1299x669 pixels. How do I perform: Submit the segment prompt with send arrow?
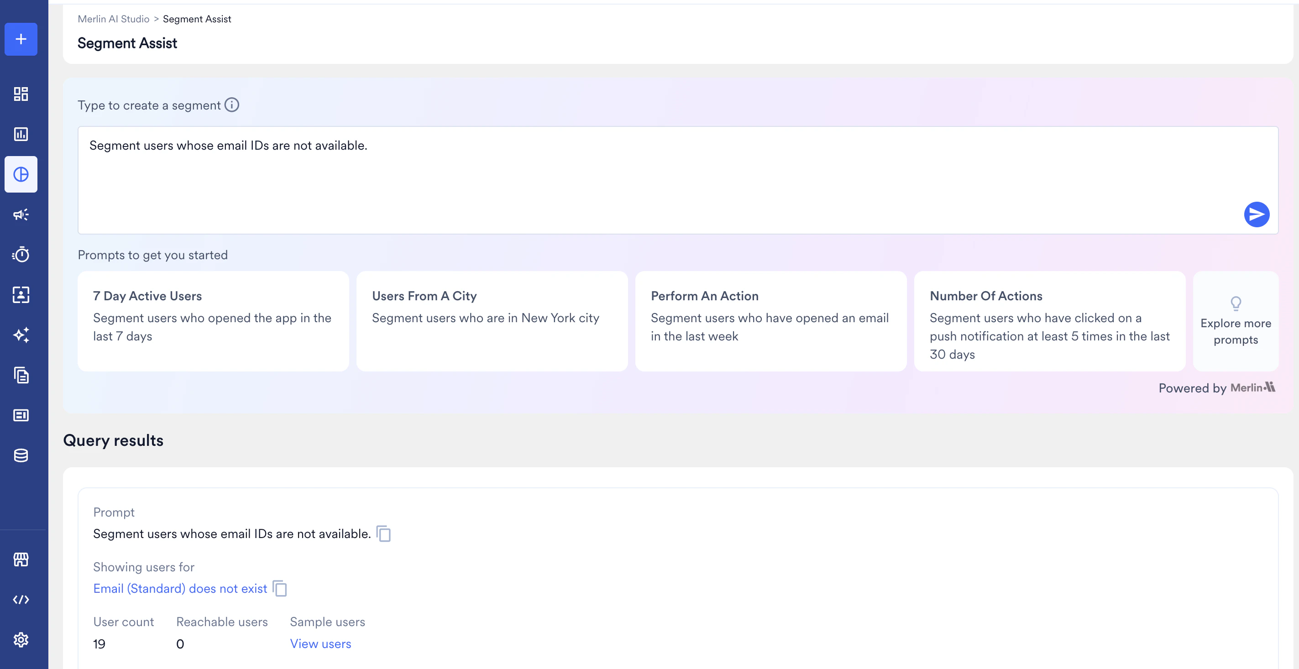pyautogui.click(x=1256, y=215)
